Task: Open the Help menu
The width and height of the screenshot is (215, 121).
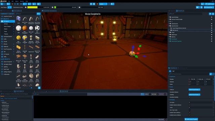Action: 27,1
